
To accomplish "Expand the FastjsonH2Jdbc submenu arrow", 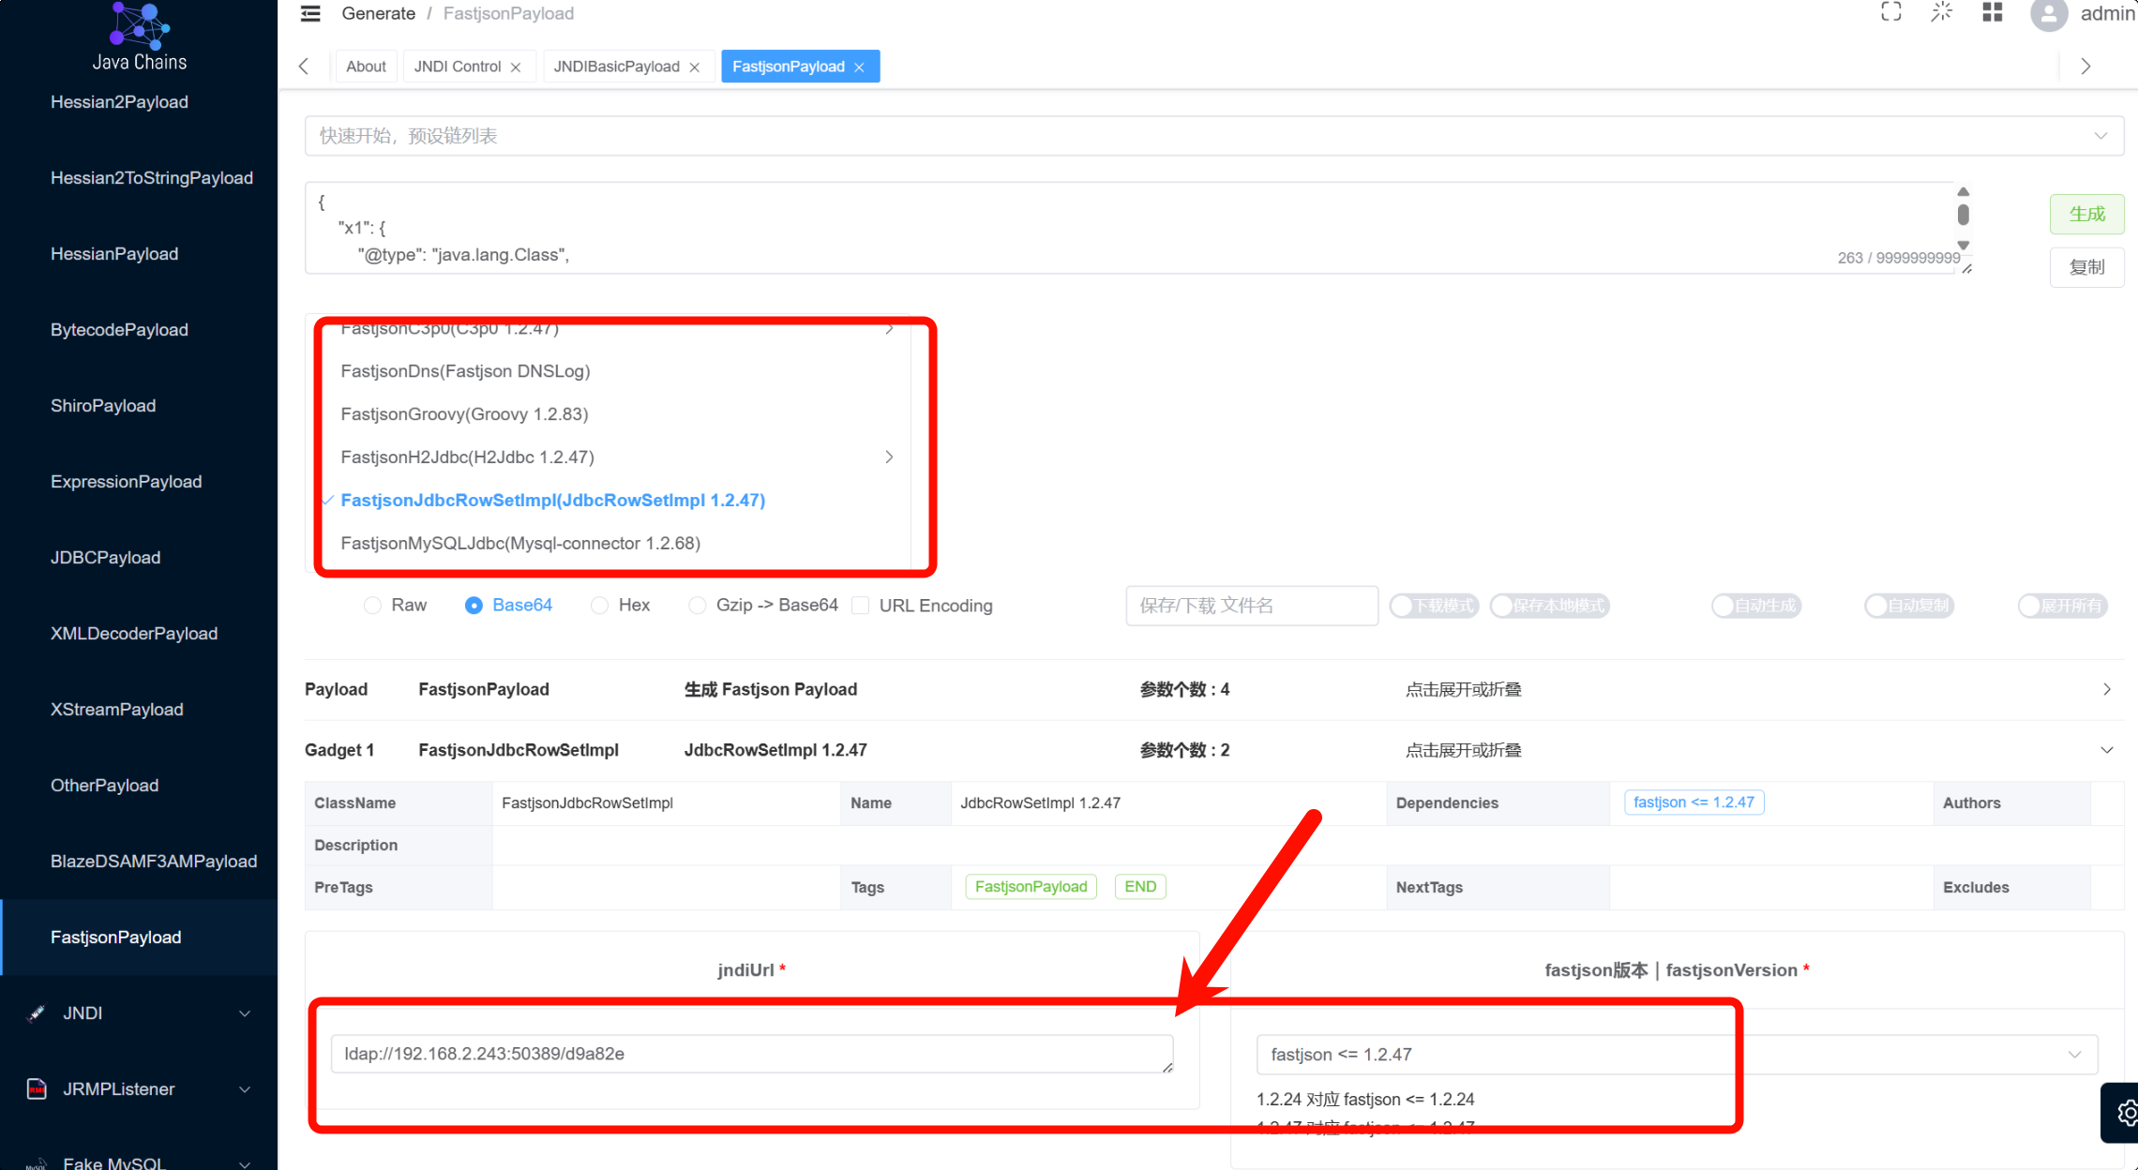I will [889, 457].
